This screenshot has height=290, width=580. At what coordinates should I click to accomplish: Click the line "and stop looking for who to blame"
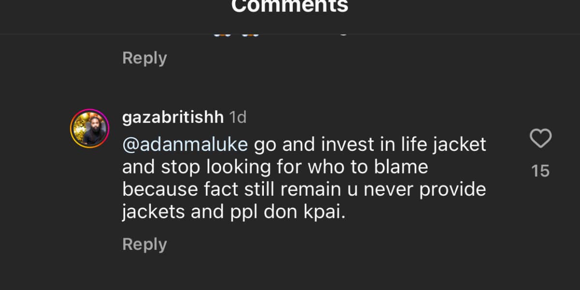click(275, 167)
